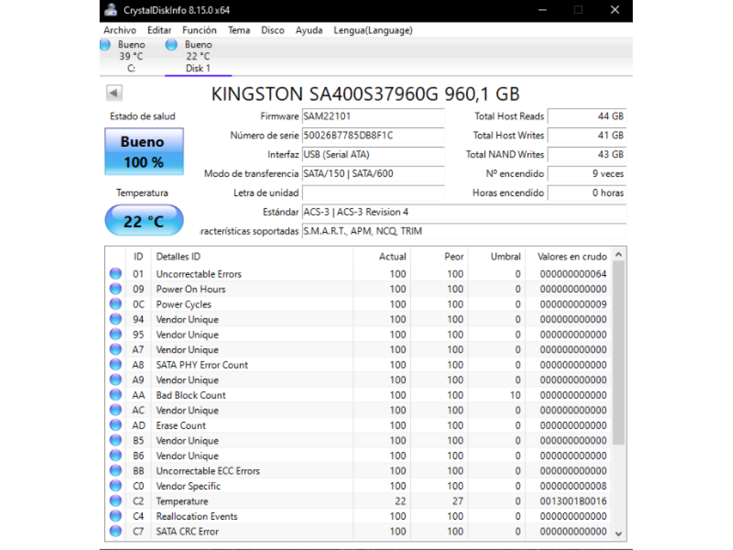Screen dimensions: 733x550
Task: Select the C: drive tab
Action: (x=131, y=56)
